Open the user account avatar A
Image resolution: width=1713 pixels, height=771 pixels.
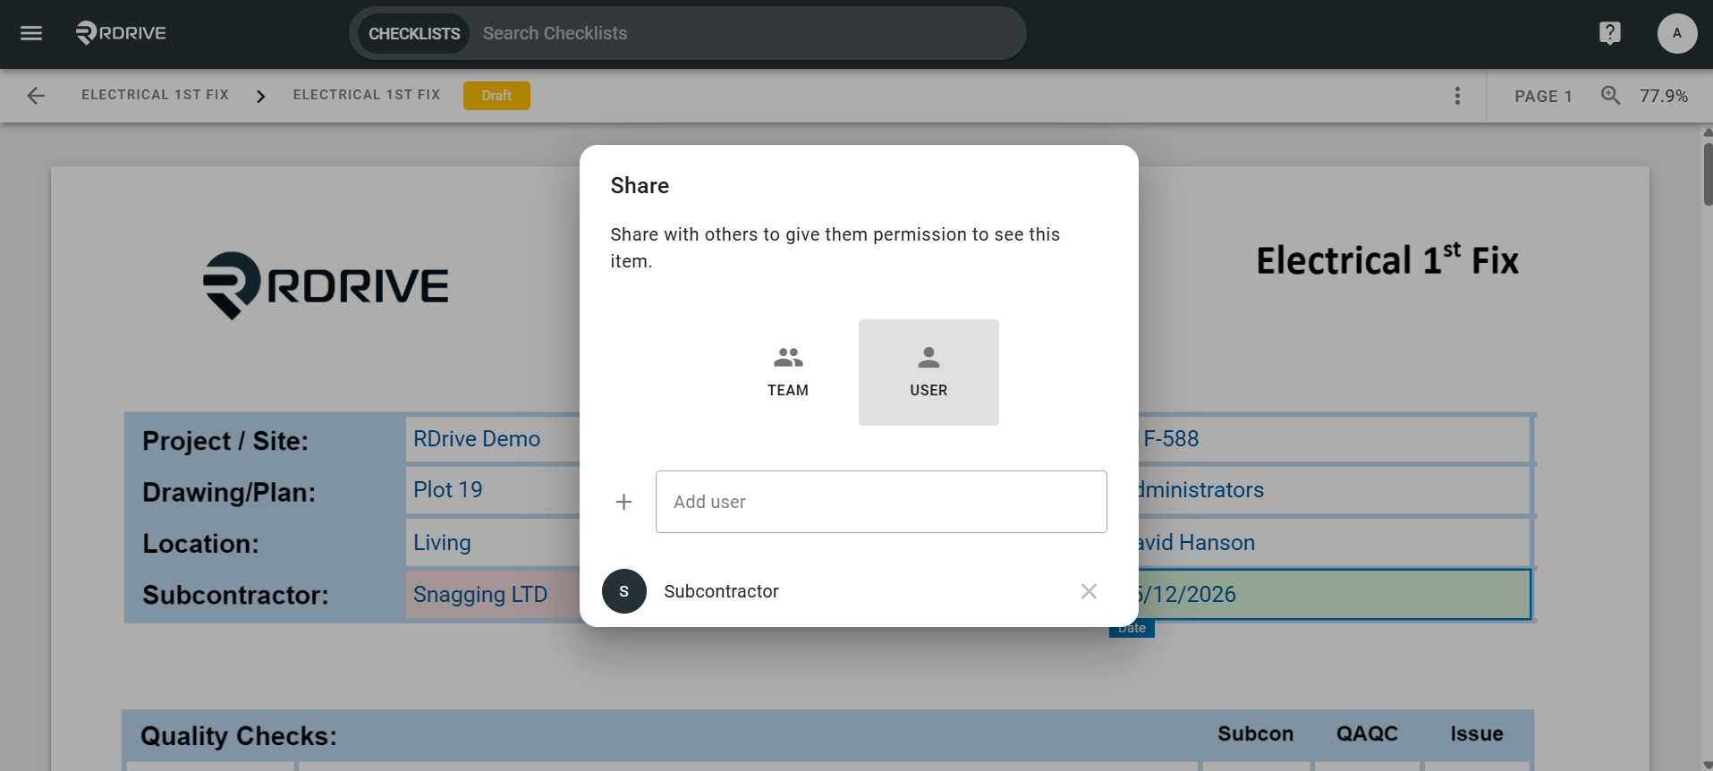coord(1676,33)
